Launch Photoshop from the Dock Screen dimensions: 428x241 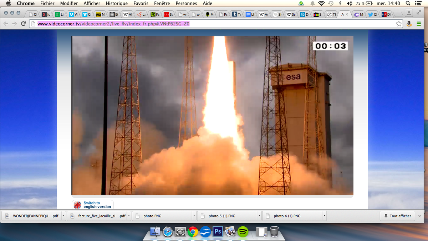[x=218, y=232]
